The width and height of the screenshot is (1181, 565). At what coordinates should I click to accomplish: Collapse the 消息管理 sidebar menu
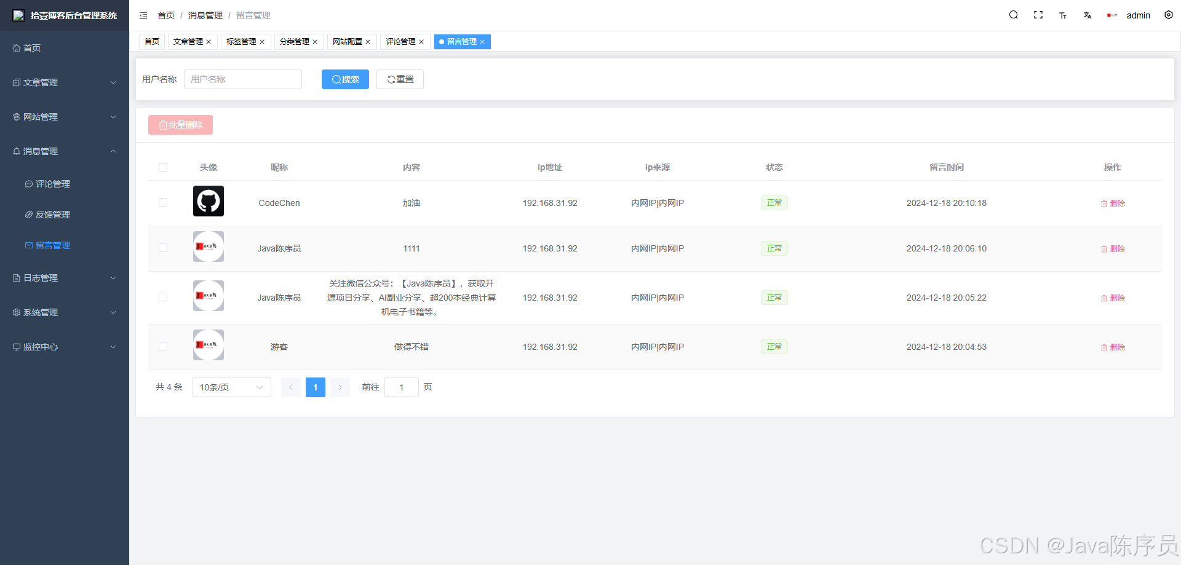[65, 151]
